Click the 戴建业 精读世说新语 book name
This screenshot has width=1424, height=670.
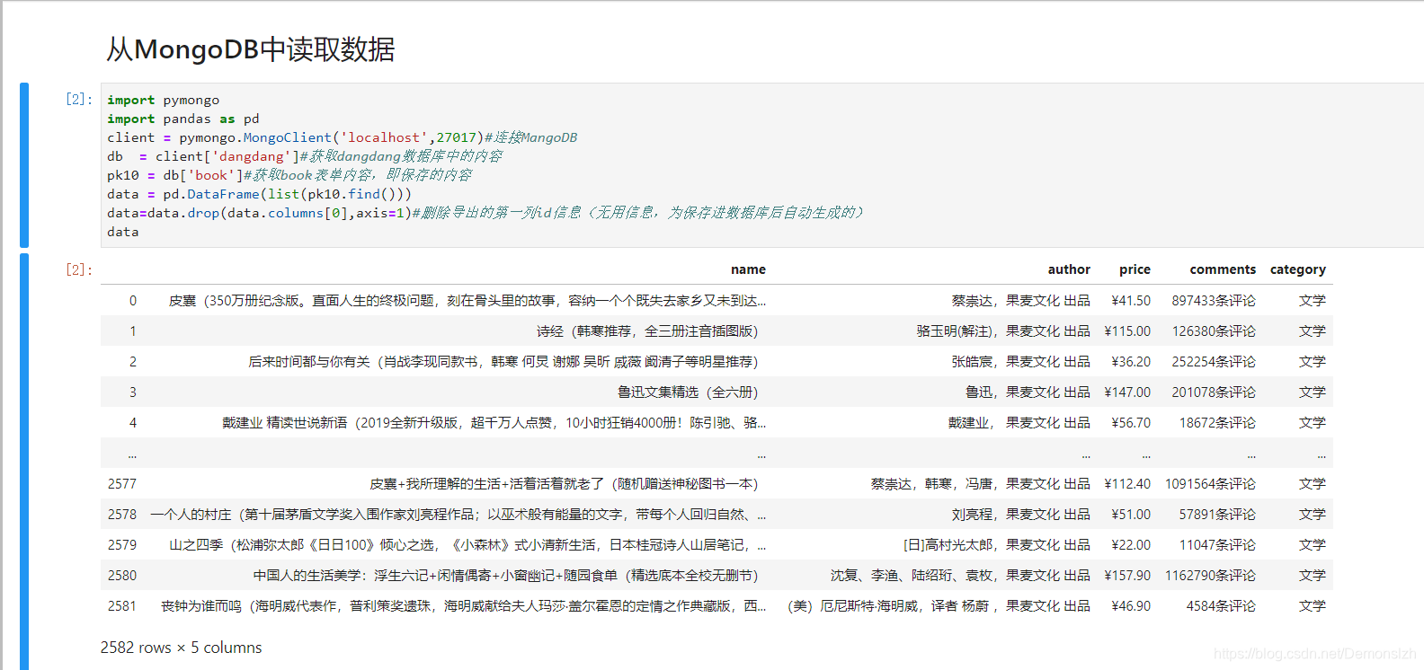pyautogui.click(x=494, y=423)
